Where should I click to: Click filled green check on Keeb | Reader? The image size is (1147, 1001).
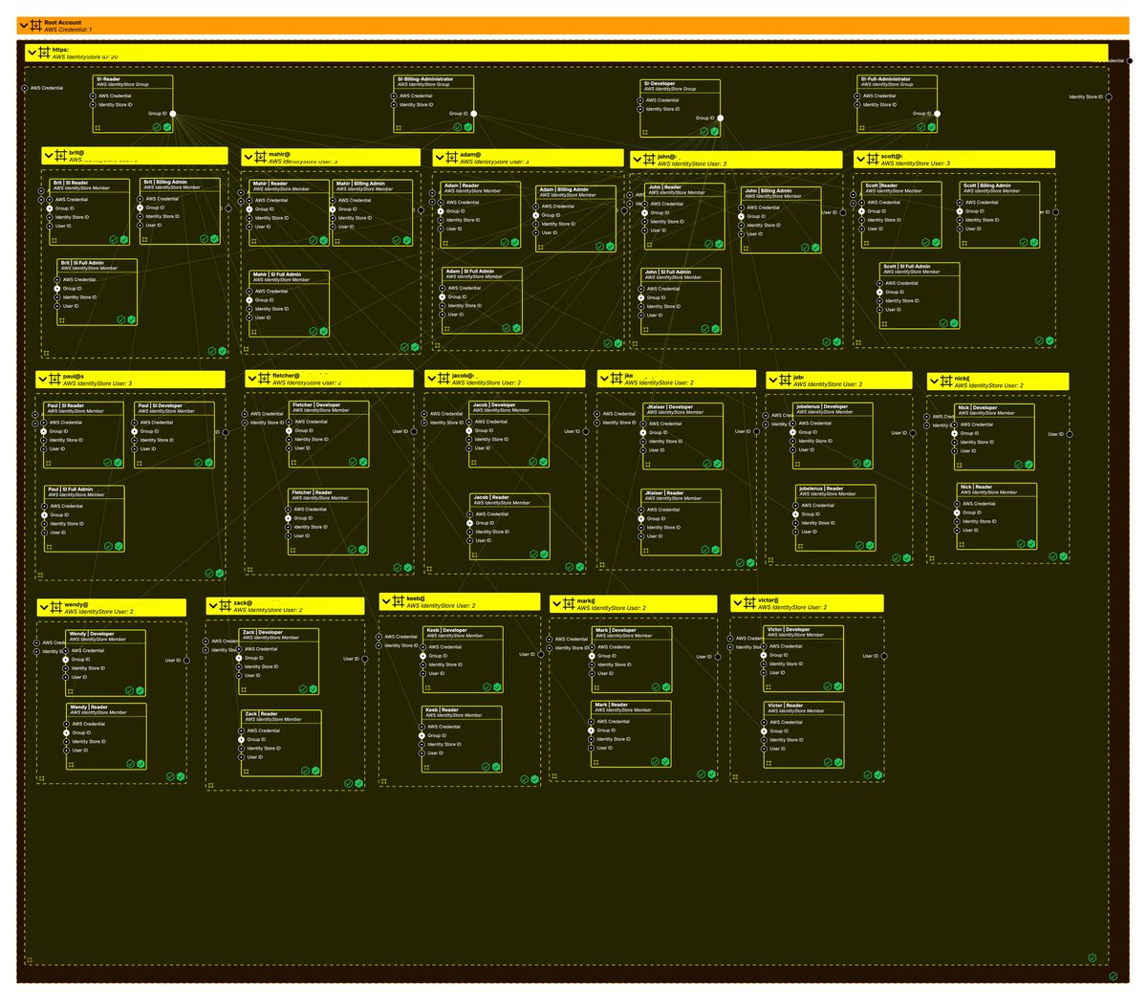coord(497,766)
